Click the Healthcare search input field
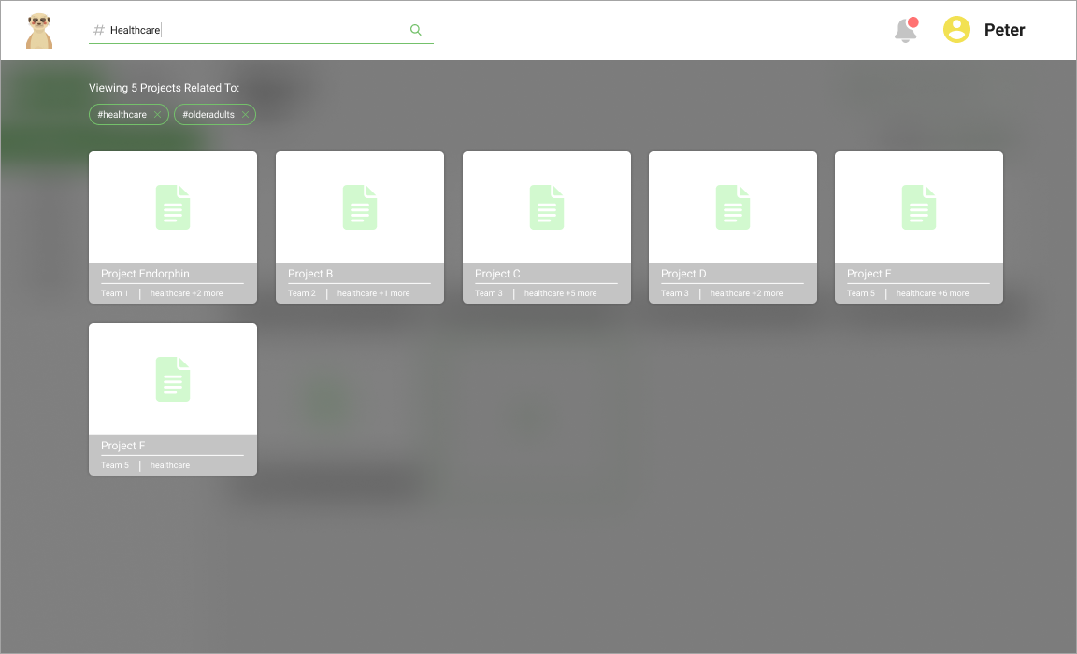The height and width of the screenshot is (654, 1077). pyautogui.click(x=252, y=30)
